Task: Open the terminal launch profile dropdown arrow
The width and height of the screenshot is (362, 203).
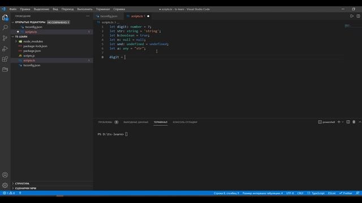Action: [x=343, y=122]
